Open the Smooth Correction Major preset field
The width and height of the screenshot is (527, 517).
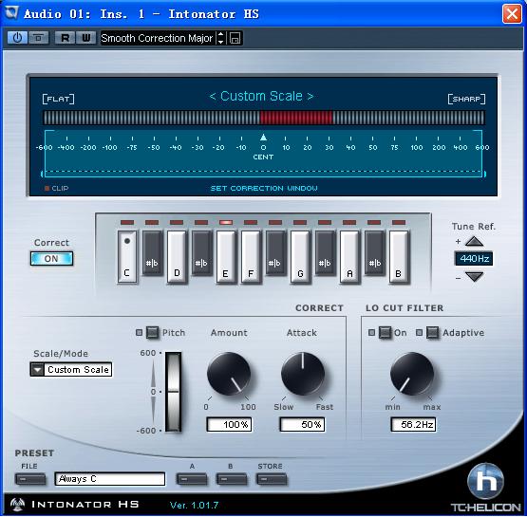[x=158, y=38]
